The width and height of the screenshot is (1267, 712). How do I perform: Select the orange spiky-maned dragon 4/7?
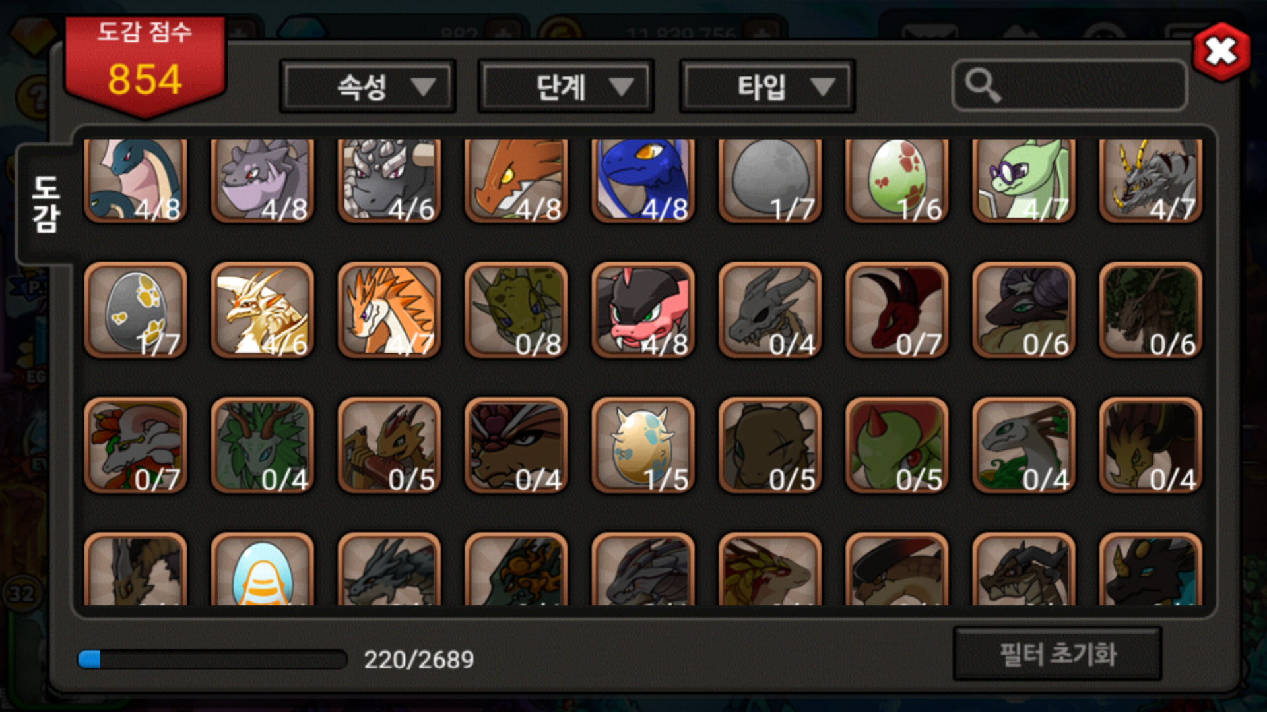point(389,311)
